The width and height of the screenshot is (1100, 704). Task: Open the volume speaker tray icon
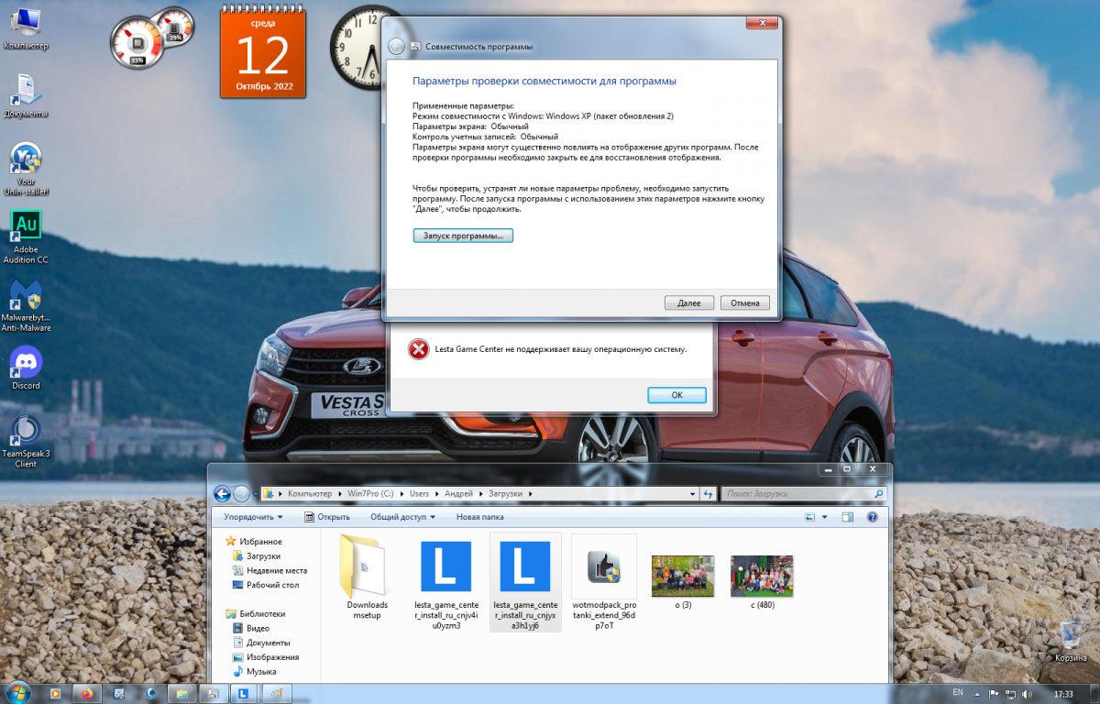1026,694
